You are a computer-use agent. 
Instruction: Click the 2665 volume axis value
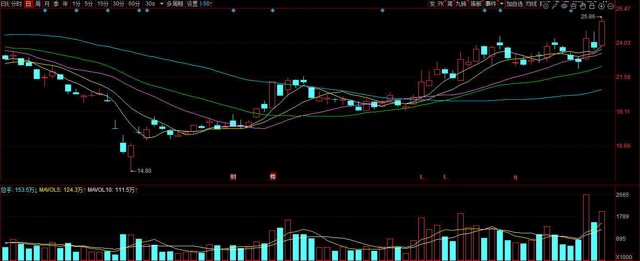pos(623,195)
